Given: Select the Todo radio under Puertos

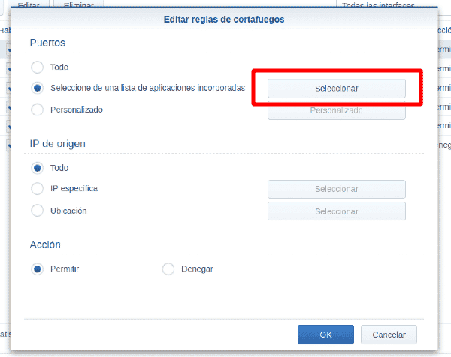Looking at the screenshot, I should [38, 67].
